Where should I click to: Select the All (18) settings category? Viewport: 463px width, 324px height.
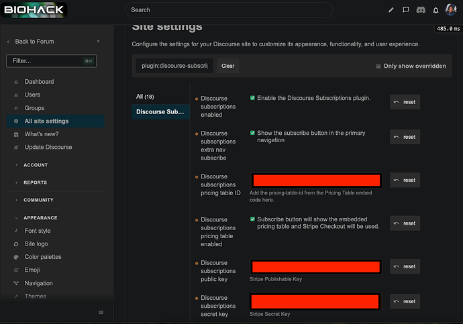[x=160, y=97]
